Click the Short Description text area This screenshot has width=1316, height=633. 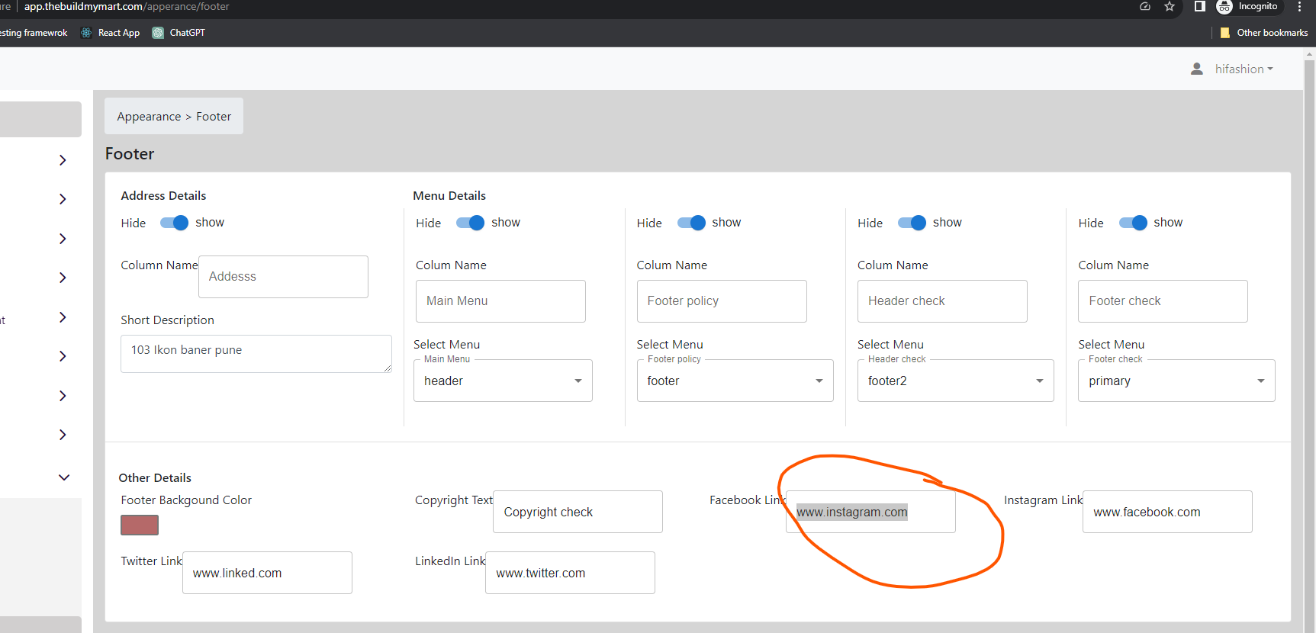click(x=256, y=354)
